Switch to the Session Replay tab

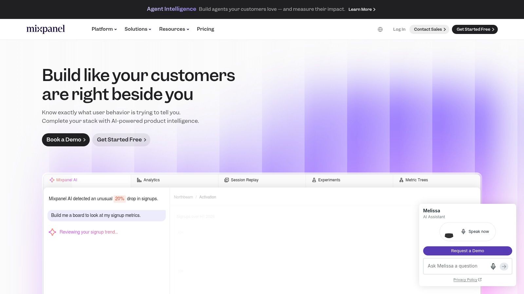click(262, 180)
